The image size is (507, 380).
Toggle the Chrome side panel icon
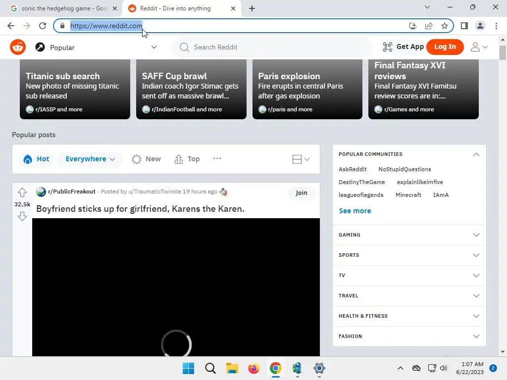pyautogui.click(x=464, y=26)
